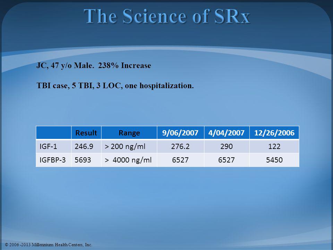Click the Millennium Health Centers copyright notice
The image size is (333, 250).
(49, 245)
